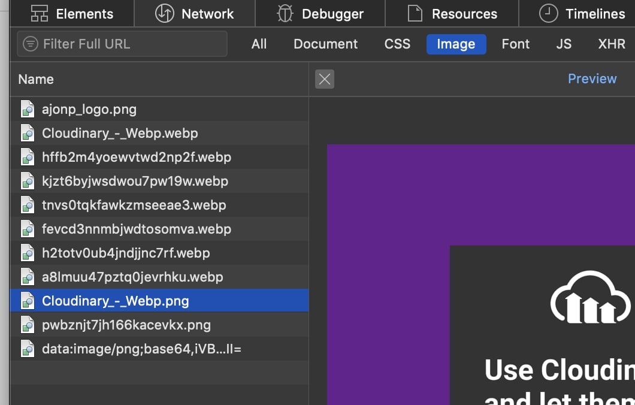The image size is (635, 405).
Task: Filter resources by CSS
Action: coord(397,44)
